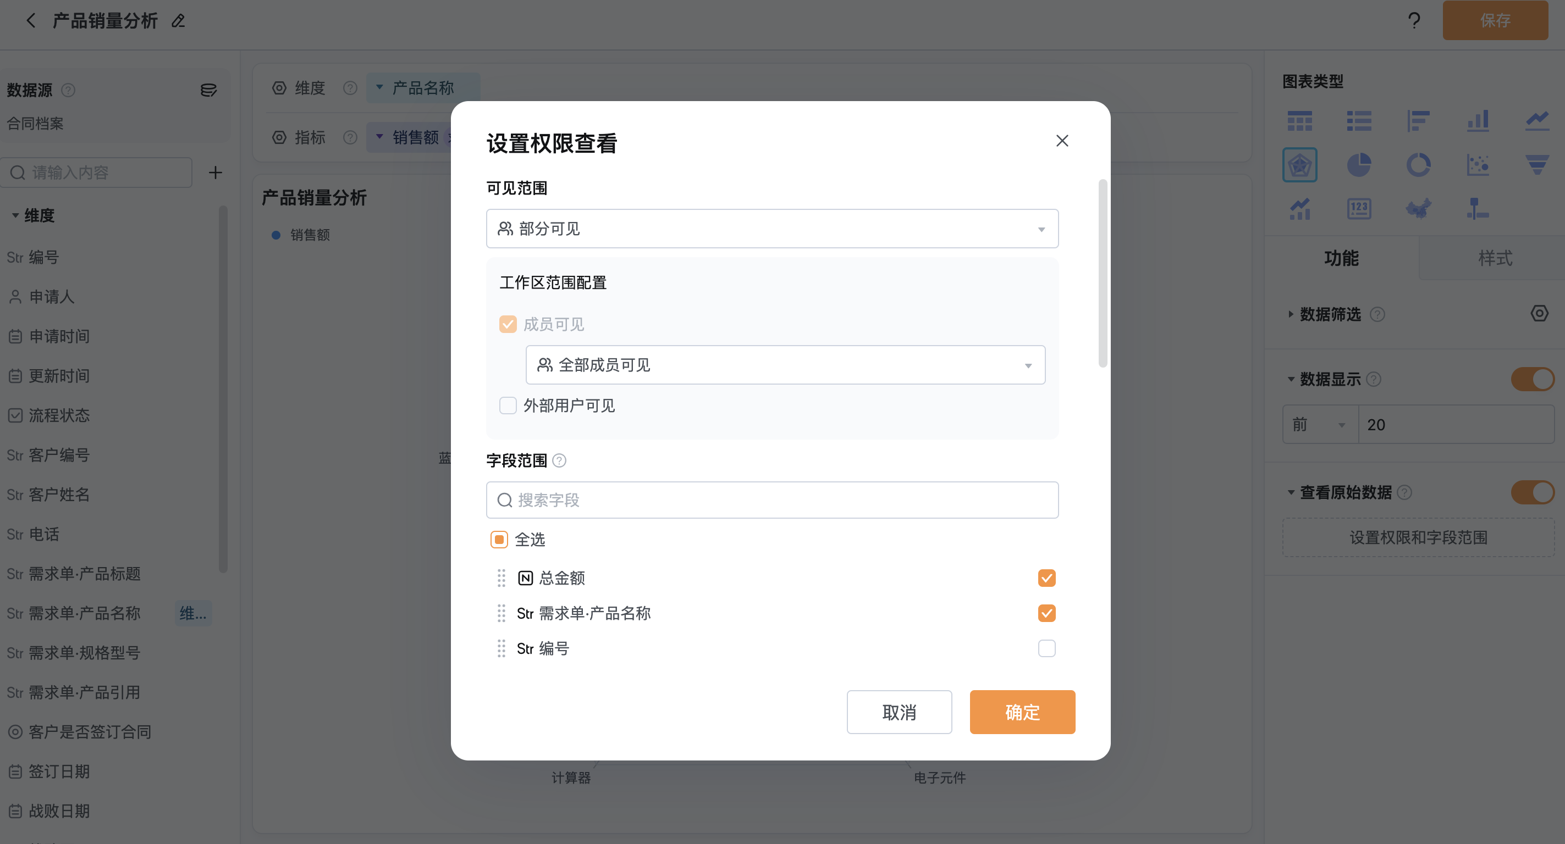The height and width of the screenshot is (844, 1565).
Task: Open the 前 ranking dropdown
Action: pos(1320,424)
